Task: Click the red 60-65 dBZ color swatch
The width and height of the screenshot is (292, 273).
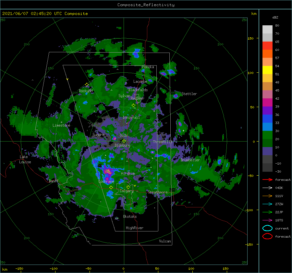Action: pyautogui.click(x=267, y=45)
